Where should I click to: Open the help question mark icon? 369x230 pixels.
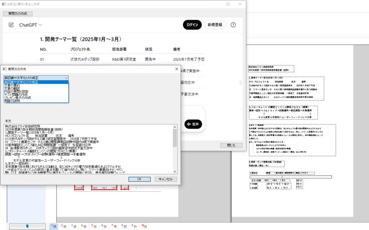point(233,25)
